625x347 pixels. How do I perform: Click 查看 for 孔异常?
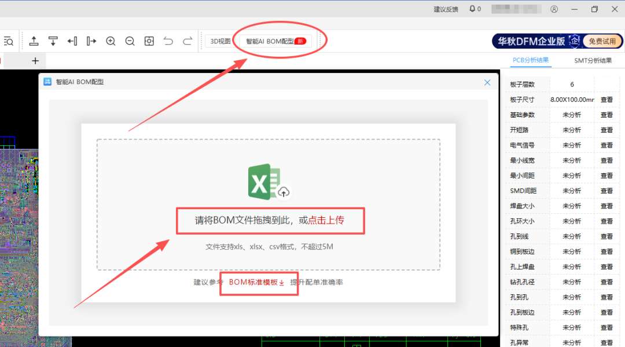[x=606, y=342]
